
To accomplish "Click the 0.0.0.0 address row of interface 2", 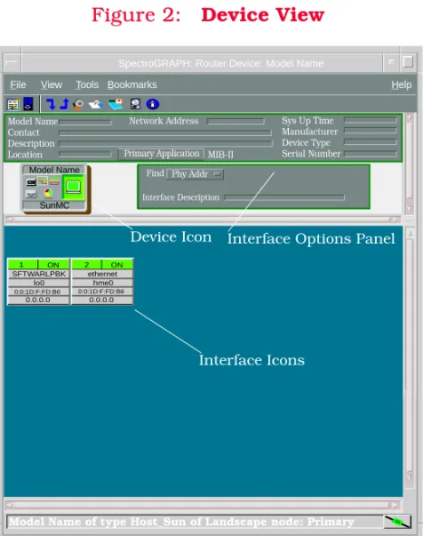I will click(x=102, y=300).
